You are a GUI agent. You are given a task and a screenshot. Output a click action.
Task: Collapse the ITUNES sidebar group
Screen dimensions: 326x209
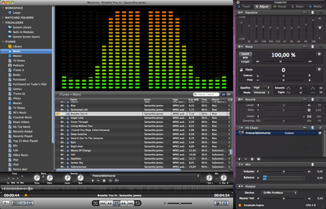3,42
